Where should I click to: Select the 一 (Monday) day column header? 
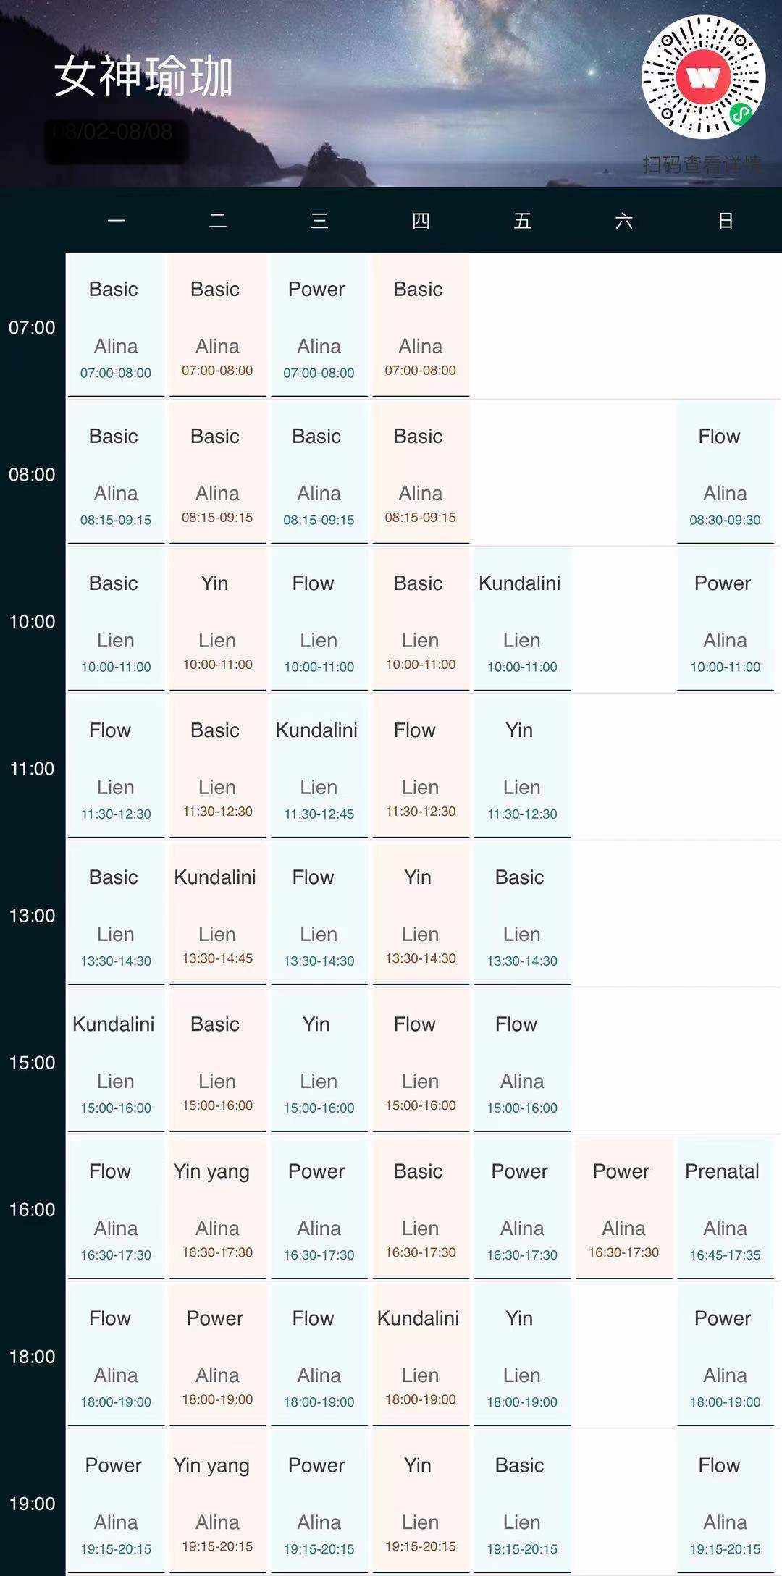tap(116, 221)
